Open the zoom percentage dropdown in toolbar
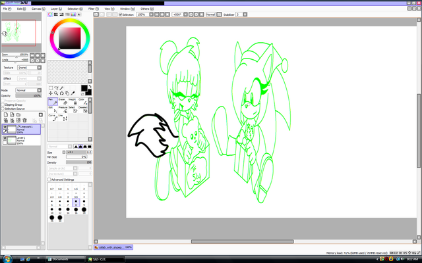 (x=152, y=14)
